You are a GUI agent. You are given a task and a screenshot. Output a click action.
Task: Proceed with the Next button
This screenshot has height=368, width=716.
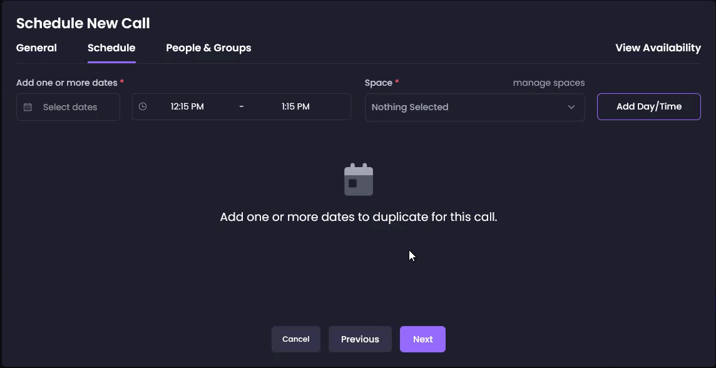point(422,339)
